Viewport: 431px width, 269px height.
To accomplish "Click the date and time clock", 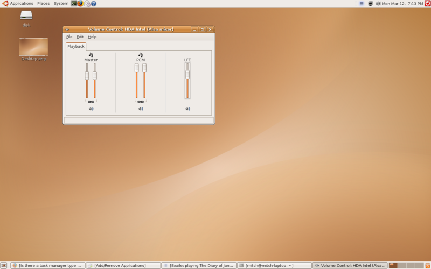I will [x=402, y=4].
